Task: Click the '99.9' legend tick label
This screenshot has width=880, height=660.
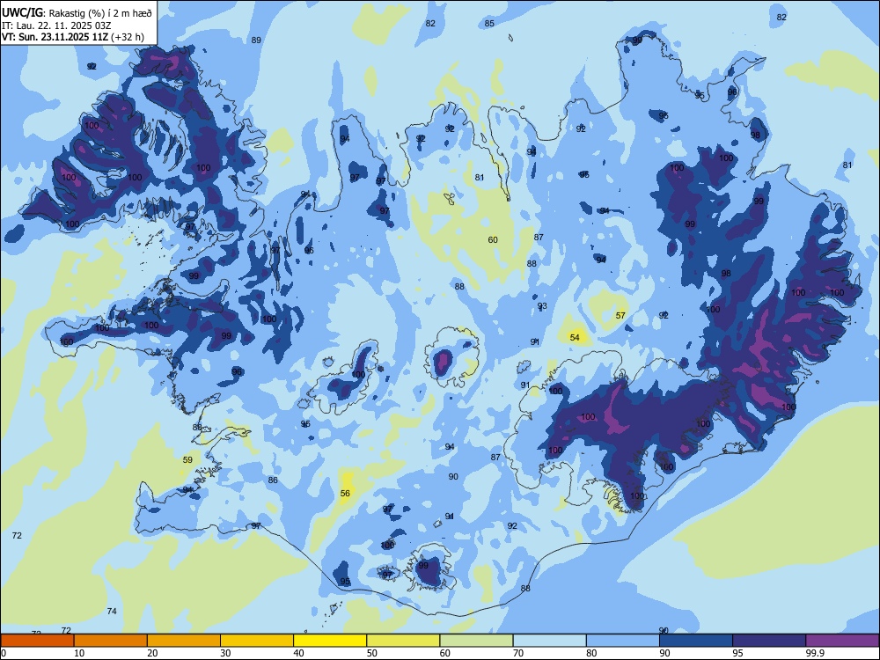Action: (814, 653)
